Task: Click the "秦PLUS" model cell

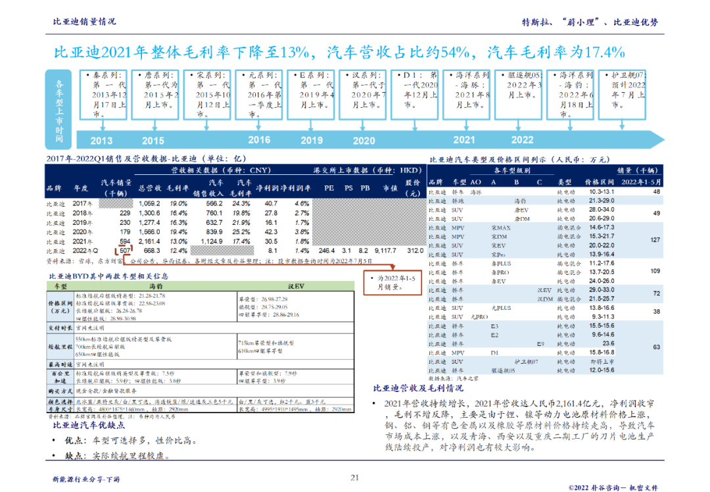Action: 501,264
